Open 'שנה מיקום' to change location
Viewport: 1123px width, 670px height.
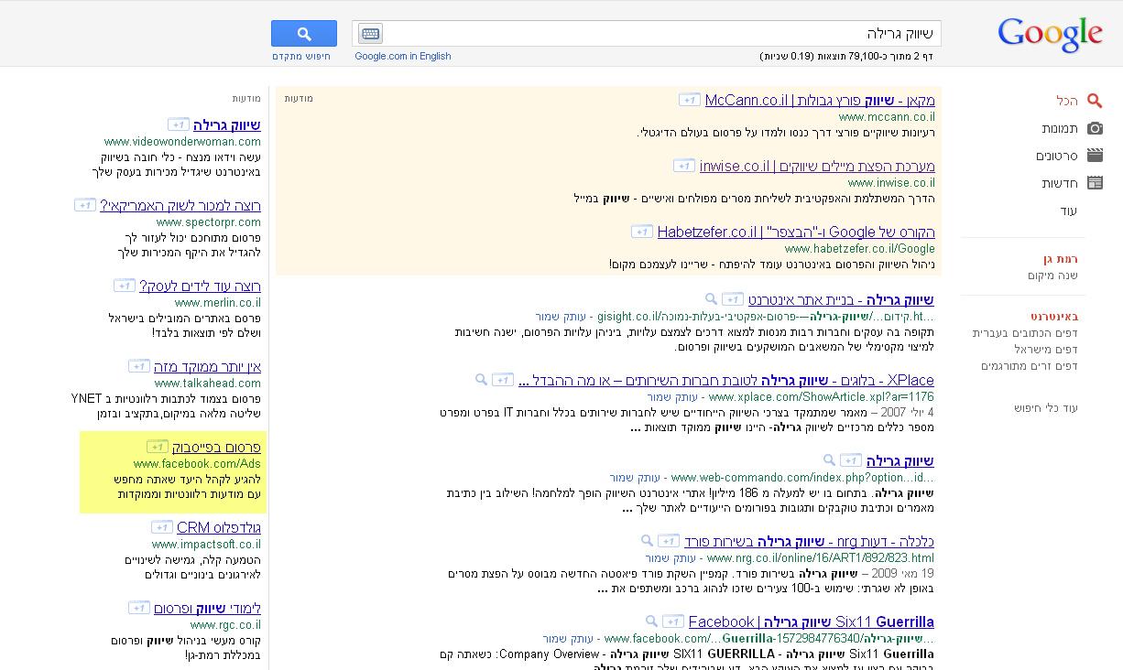(1052, 276)
